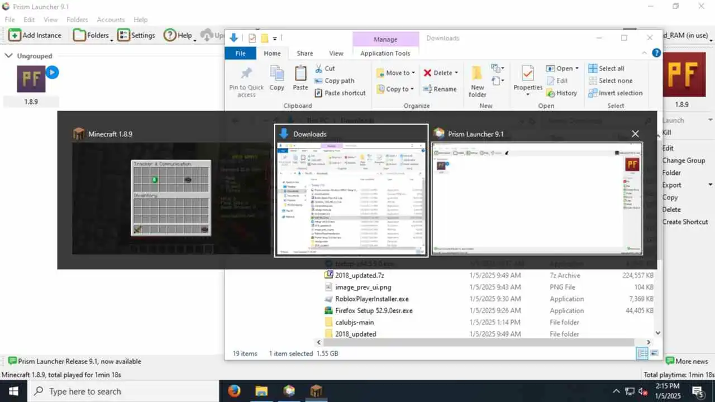Switch to the Share tab in Explorer
The width and height of the screenshot is (715, 402).
tap(304, 53)
